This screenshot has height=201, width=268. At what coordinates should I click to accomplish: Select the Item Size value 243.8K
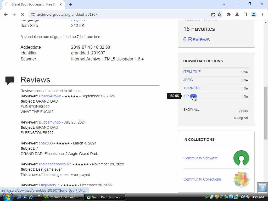click(x=78, y=25)
